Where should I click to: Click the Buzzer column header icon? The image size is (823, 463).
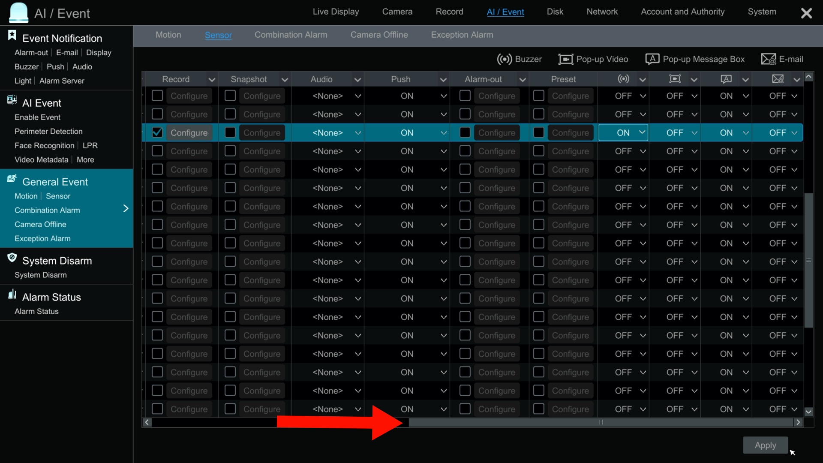coord(623,79)
